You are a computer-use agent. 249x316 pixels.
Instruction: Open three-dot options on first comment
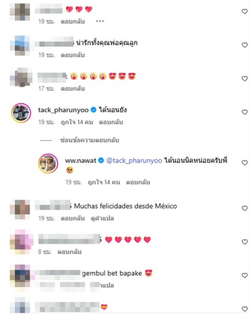100,21
